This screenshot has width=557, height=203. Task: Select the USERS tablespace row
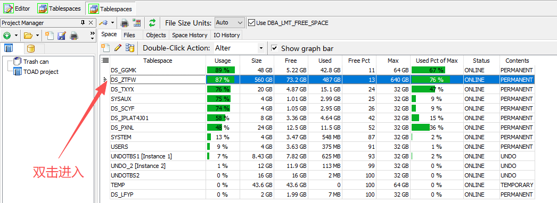(322, 147)
